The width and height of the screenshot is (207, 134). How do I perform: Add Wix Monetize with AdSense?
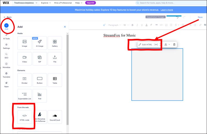pyautogui.click(x=40, y=117)
